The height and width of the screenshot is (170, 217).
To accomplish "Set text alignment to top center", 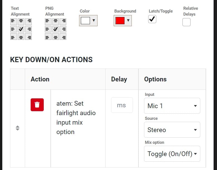I will [21, 21].
